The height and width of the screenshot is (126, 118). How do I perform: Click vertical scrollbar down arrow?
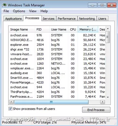(x=108, y=97)
